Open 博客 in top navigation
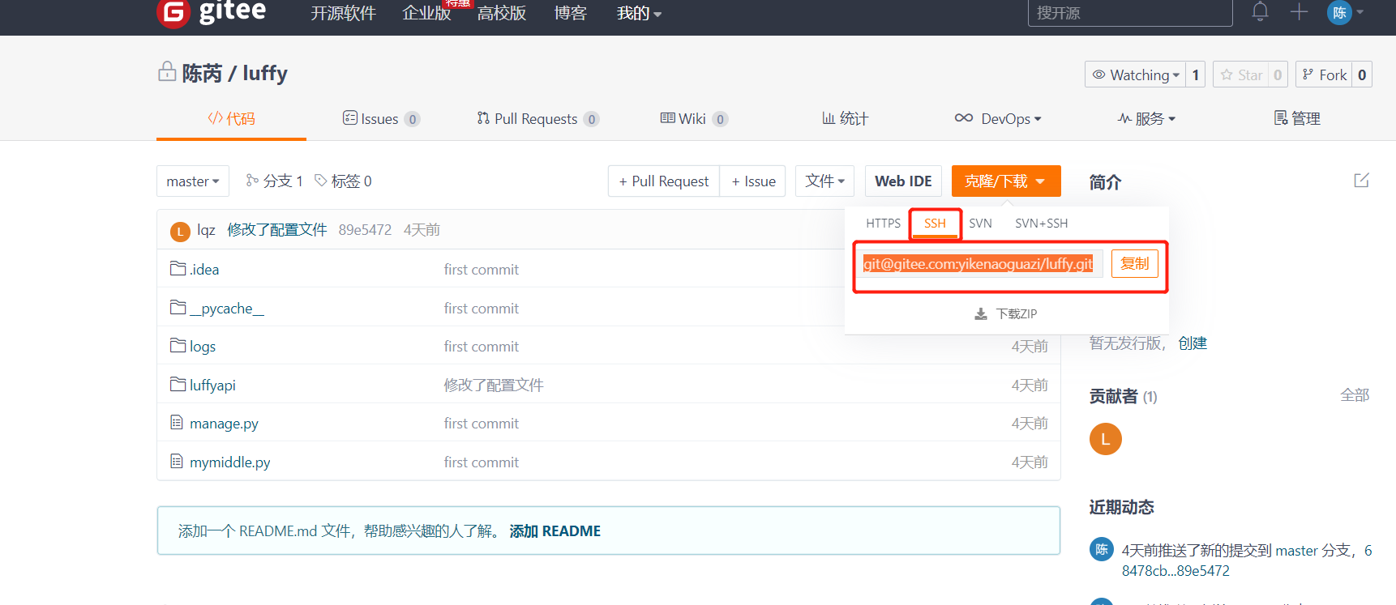Screen dimensions: 1396x605 [570, 13]
